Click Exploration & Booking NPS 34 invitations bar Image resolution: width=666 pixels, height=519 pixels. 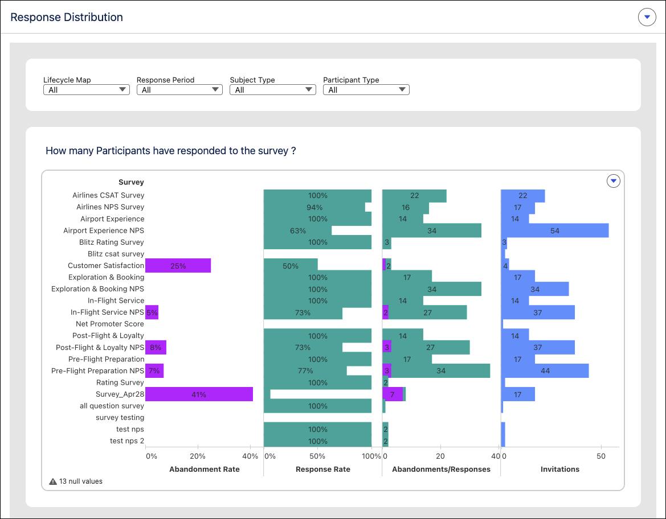535,289
